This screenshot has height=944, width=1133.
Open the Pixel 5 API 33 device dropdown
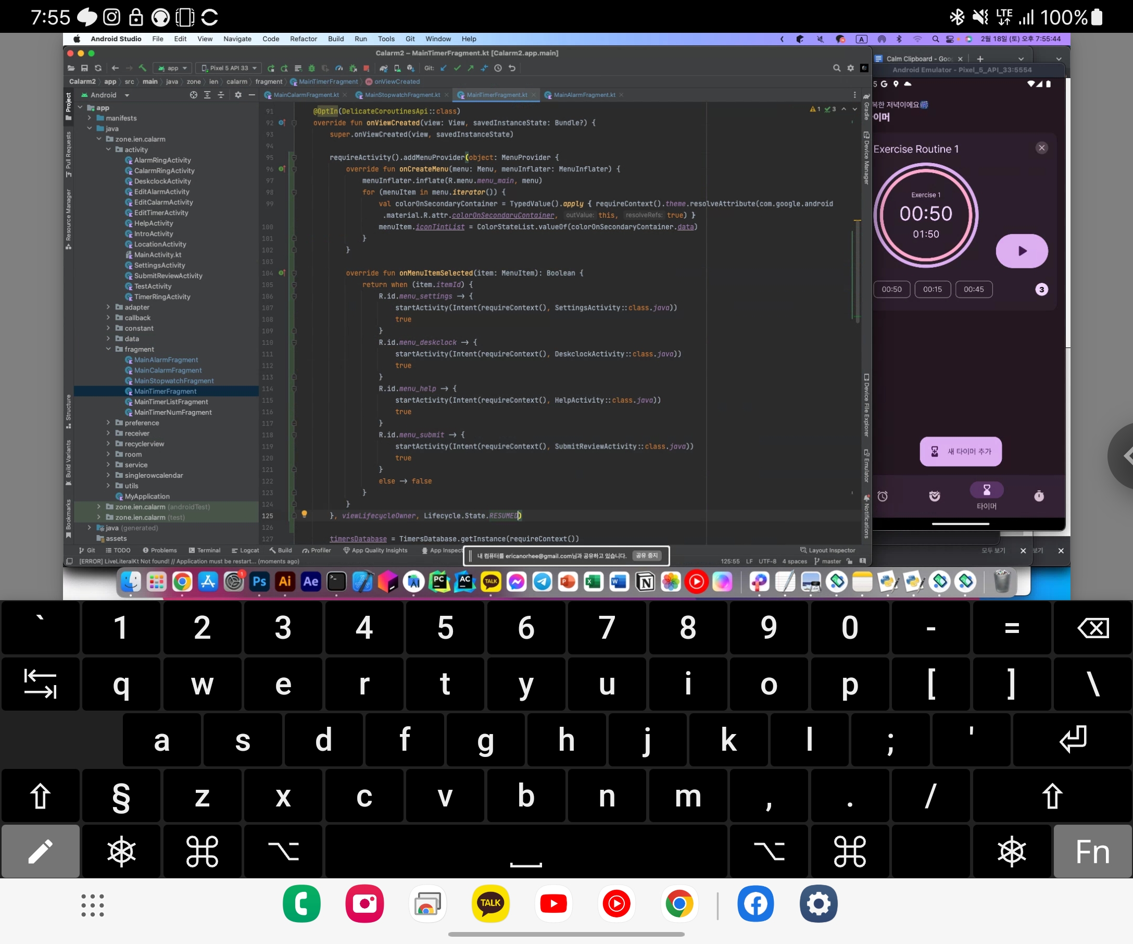click(x=229, y=68)
